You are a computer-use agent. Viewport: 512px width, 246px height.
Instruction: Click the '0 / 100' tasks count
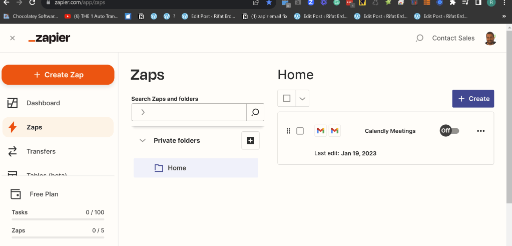click(95, 212)
